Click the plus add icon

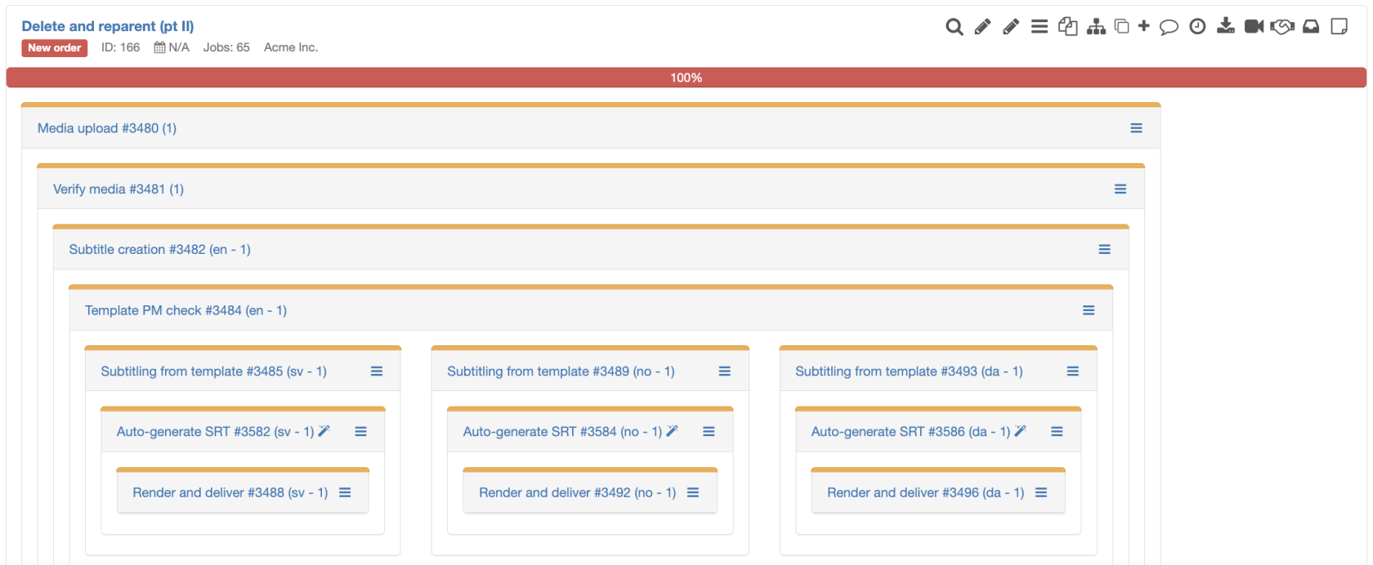point(1144,26)
